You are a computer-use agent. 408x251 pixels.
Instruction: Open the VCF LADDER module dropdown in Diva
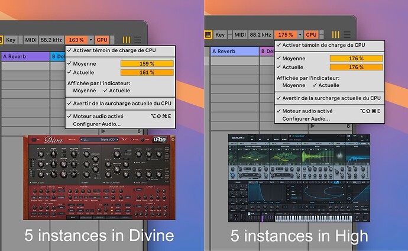[x=112, y=183]
